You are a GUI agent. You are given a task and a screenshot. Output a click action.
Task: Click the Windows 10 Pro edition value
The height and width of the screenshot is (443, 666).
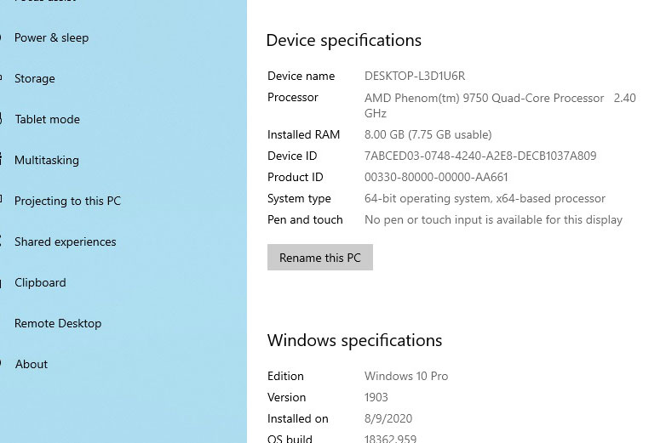pyautogui.click(x=406, y=376)
